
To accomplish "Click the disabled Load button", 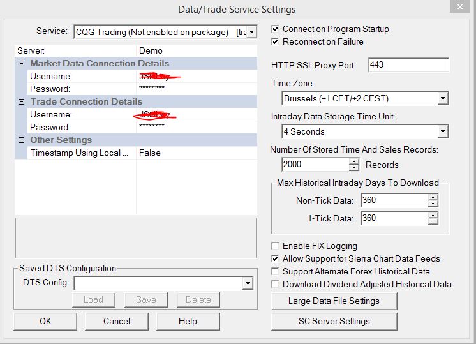I will coord(94,300).
